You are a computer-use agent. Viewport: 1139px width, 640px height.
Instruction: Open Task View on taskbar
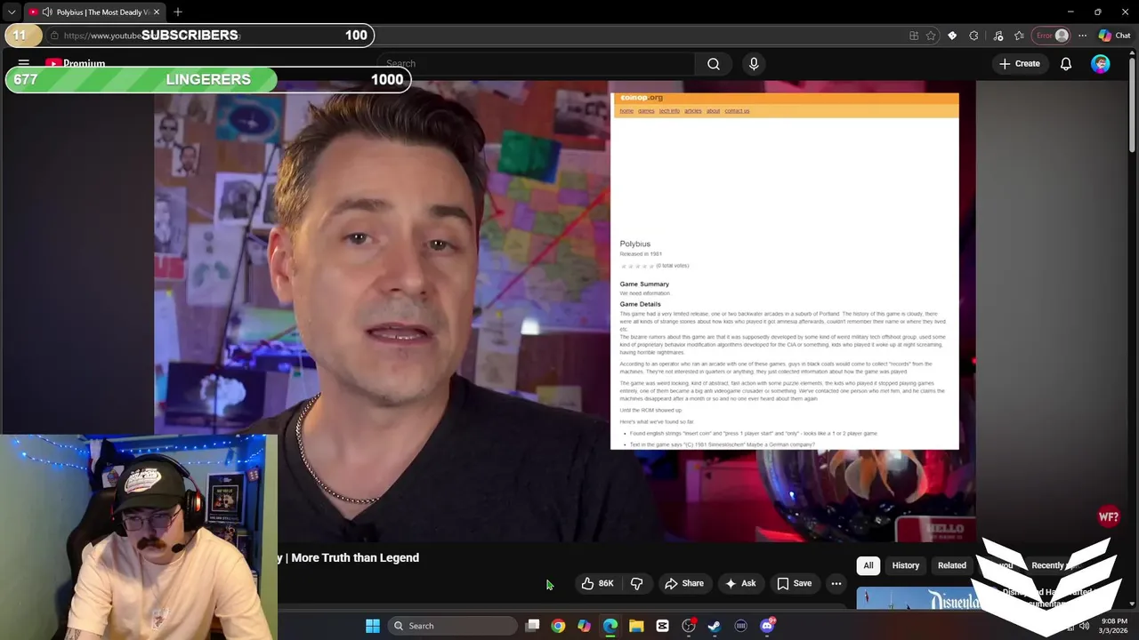532,626
